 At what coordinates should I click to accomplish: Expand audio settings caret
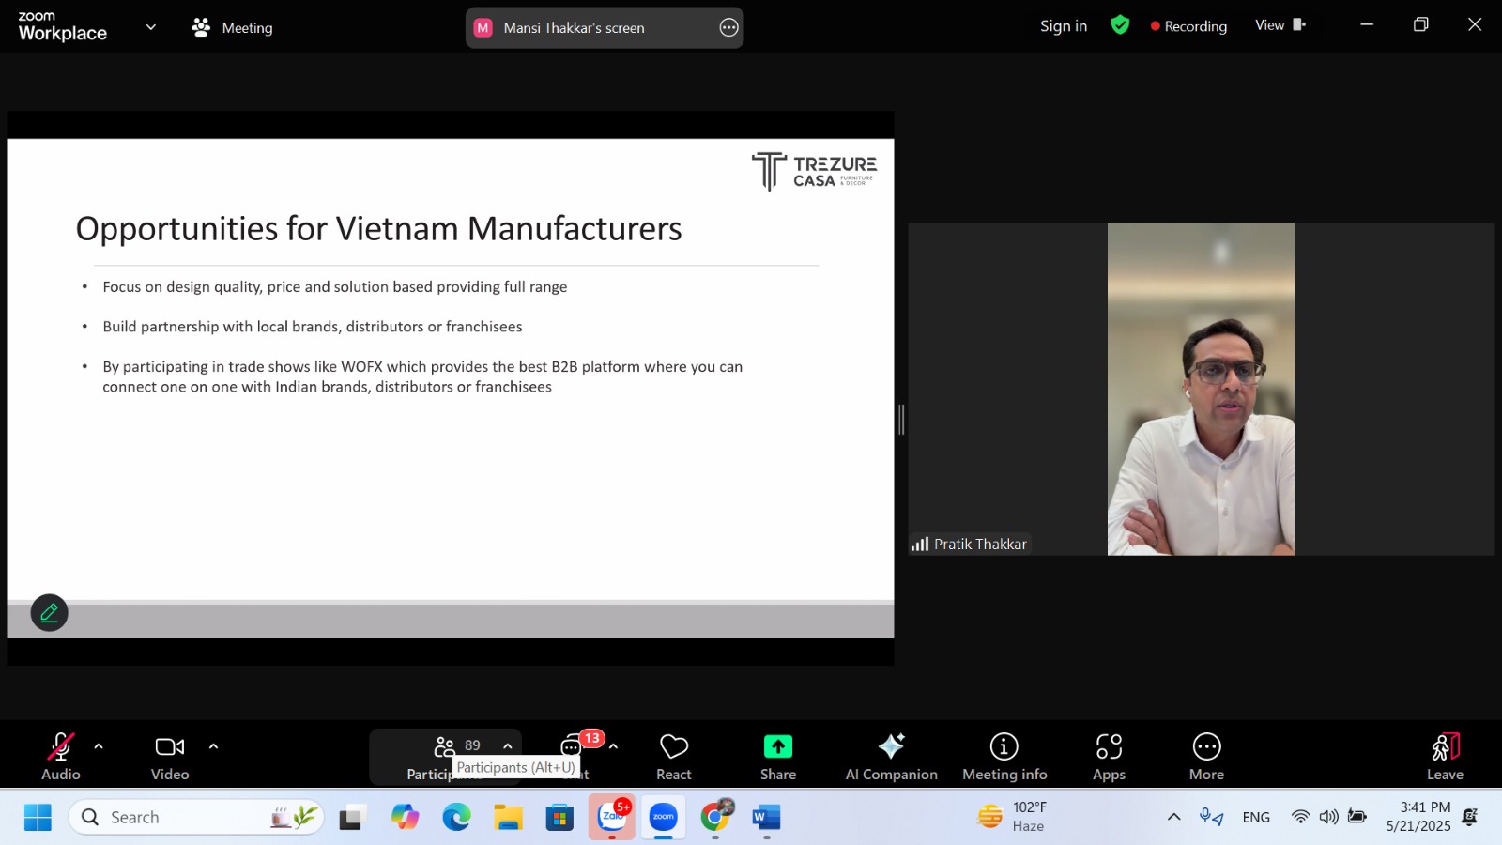pyautogui.click(x=99, y=746)
